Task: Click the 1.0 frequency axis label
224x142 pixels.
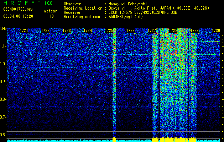Action: click(3, 64)
